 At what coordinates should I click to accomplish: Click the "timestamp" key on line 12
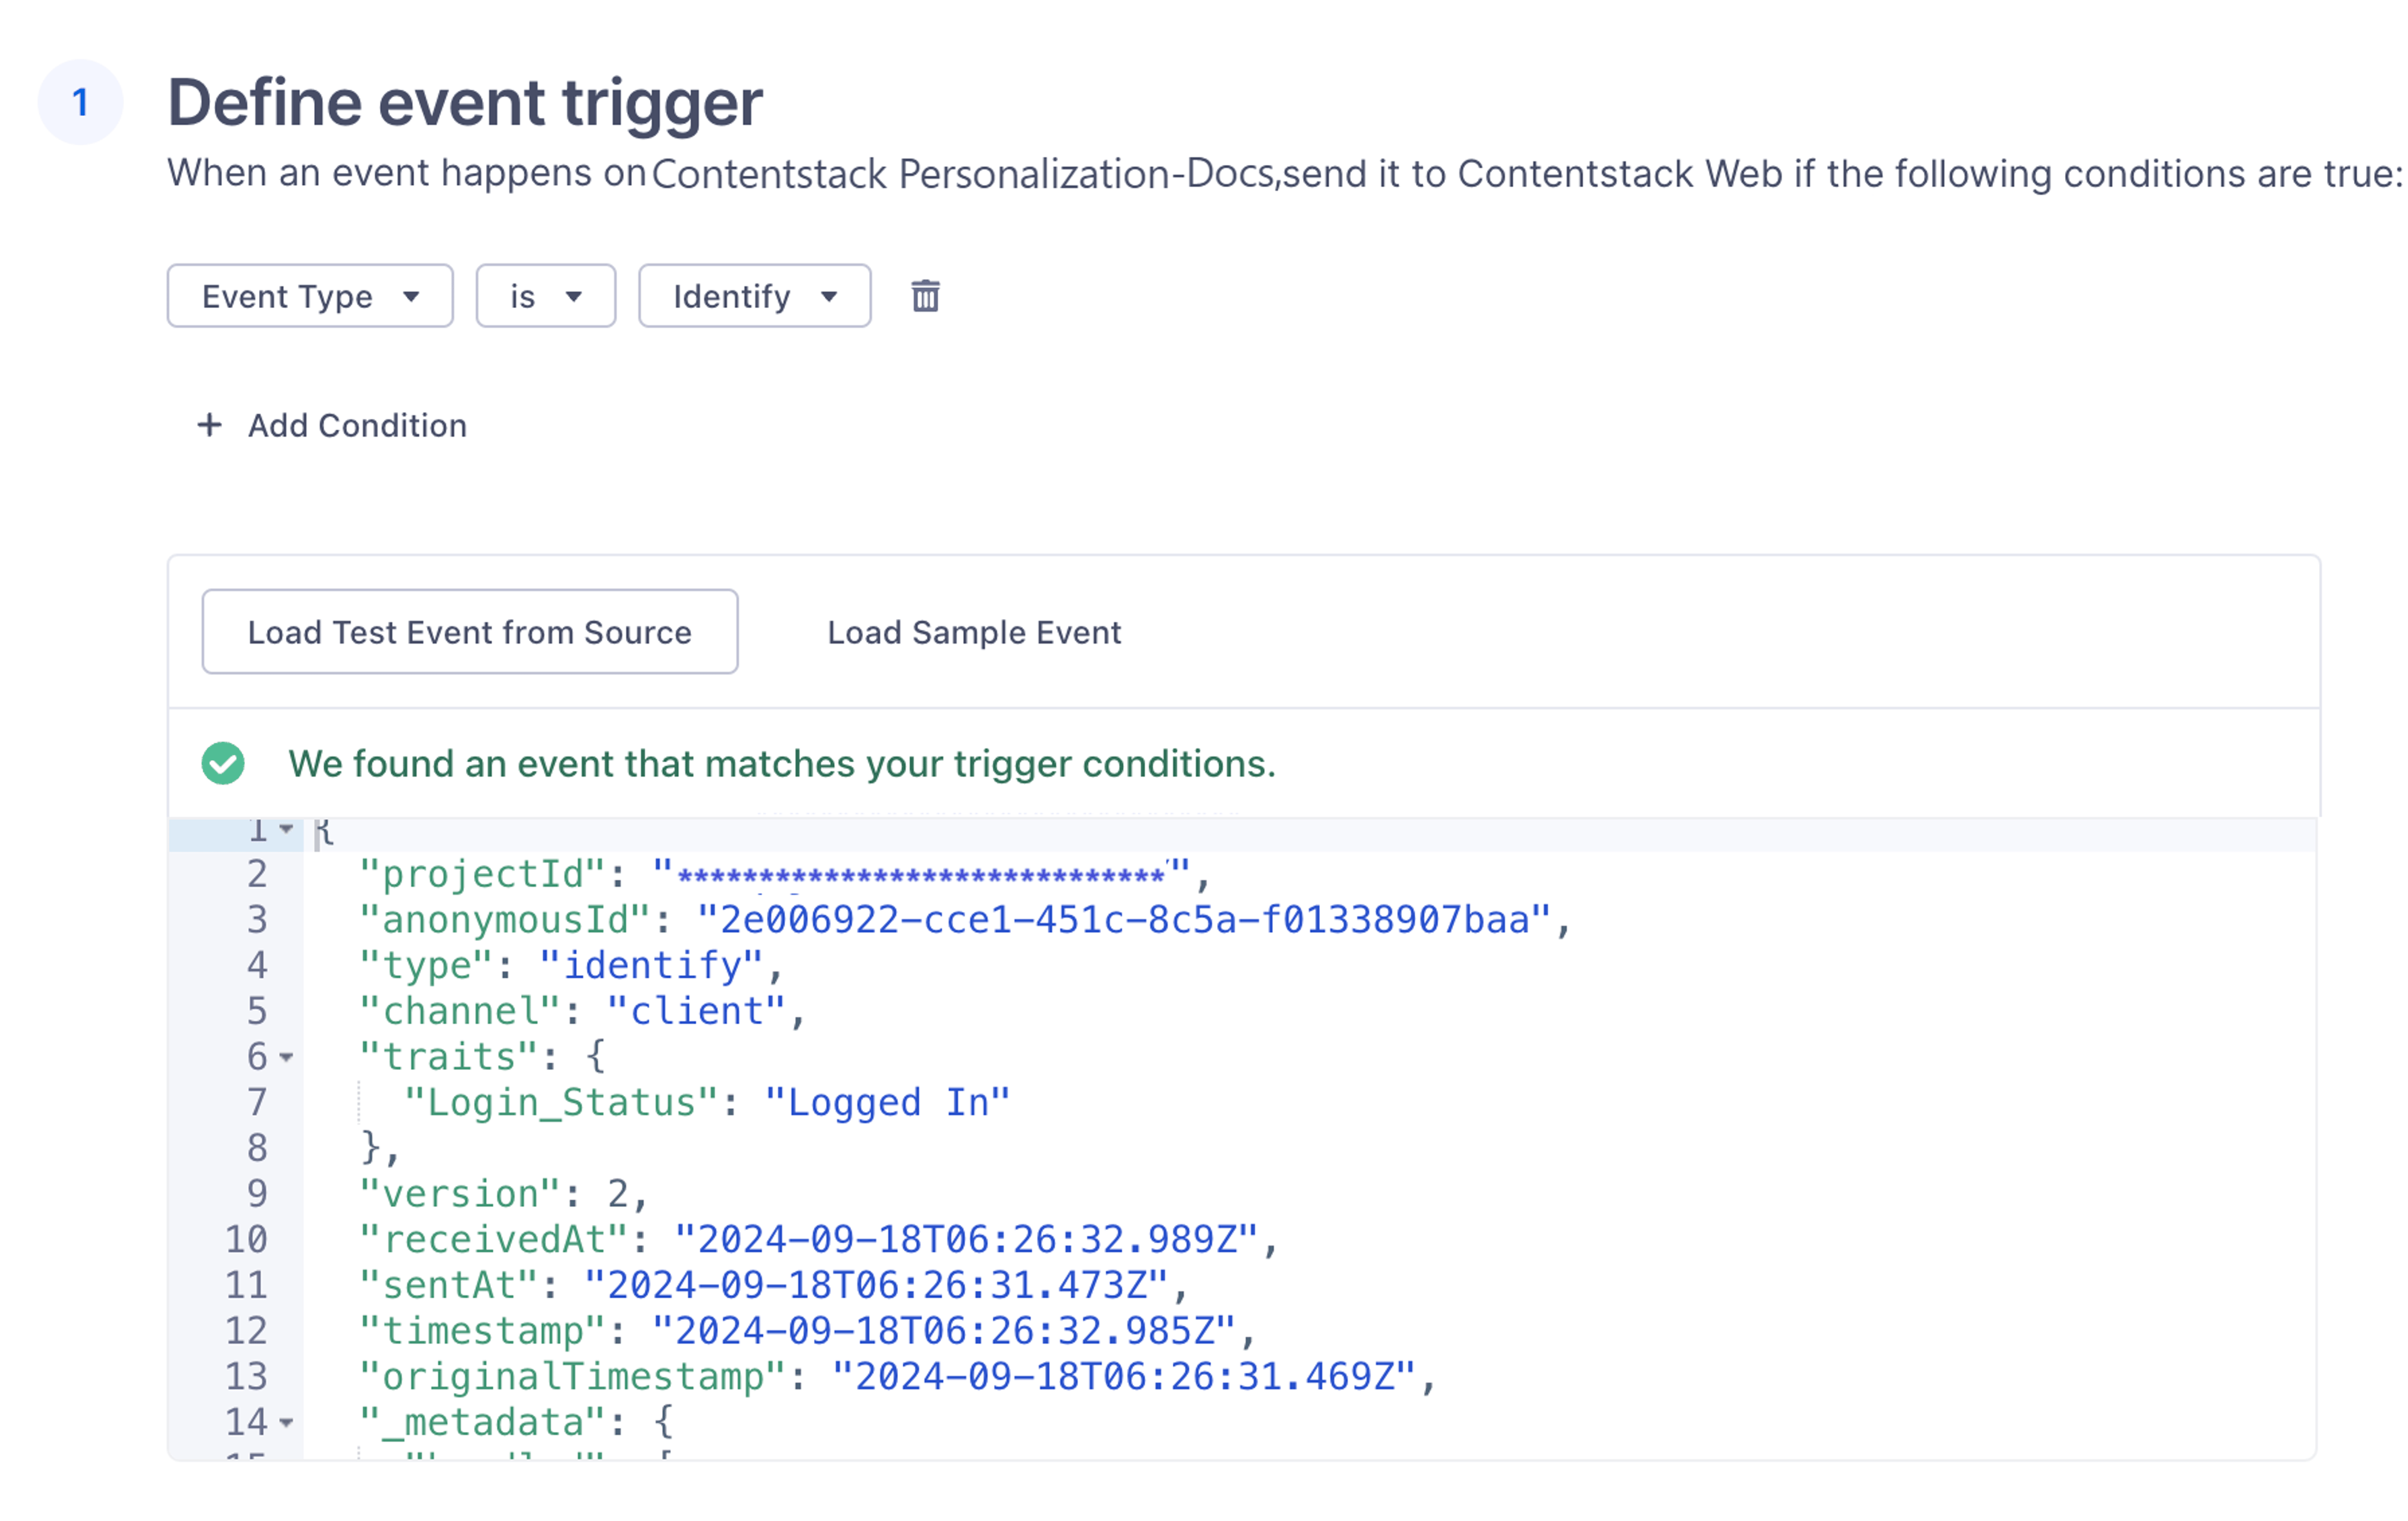(483, 1332)
